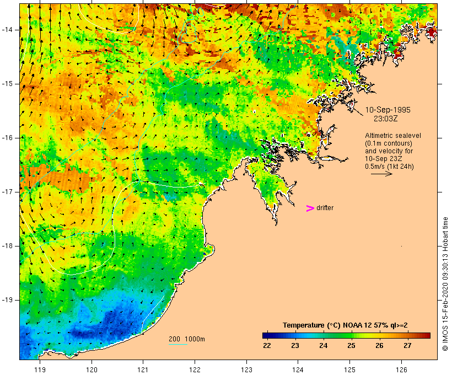This screenshot has height=375, width=452.
Task: Click the '0.5m/s (1kt 24h)' scale label
Action: click(390, 167)
